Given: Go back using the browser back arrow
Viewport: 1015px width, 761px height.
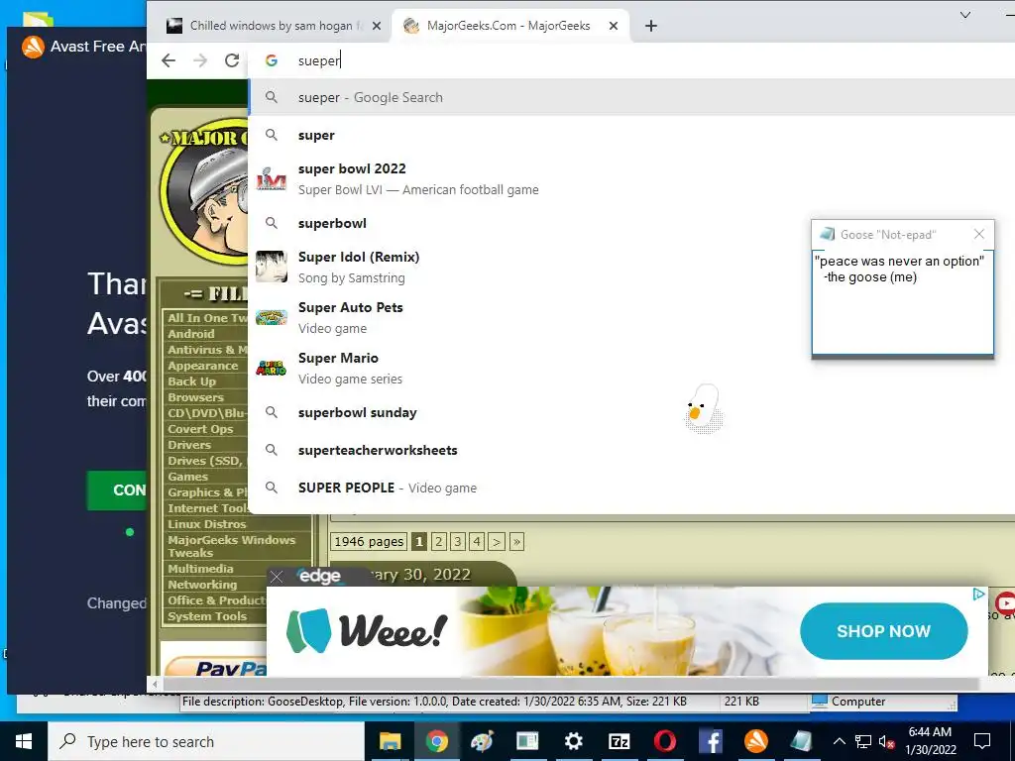Looking at the screenshot, I should click(x=169, y=60).
